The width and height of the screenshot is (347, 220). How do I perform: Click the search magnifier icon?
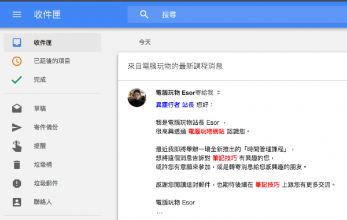coord(144,14)
